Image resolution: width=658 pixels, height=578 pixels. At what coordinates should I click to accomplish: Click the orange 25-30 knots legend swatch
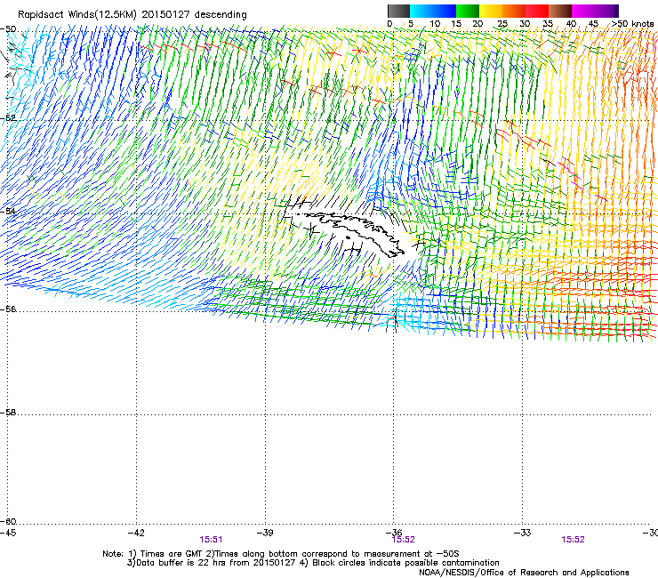(514, 11)
